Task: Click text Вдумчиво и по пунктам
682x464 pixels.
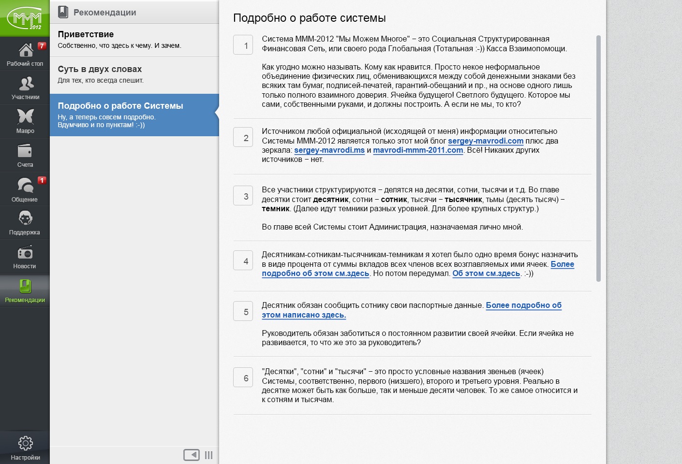Action: point(101,125)
